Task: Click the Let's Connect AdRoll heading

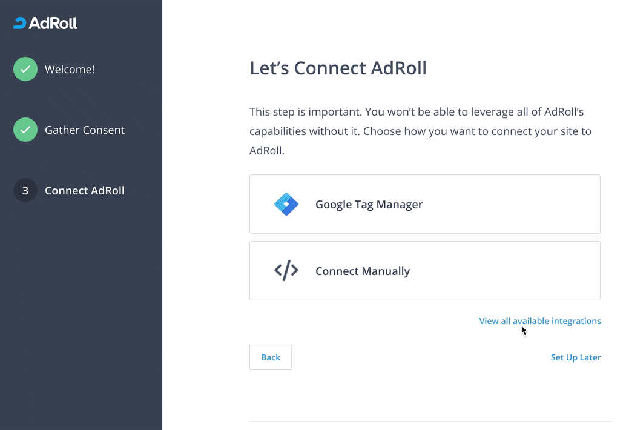Action: point(338,68)
